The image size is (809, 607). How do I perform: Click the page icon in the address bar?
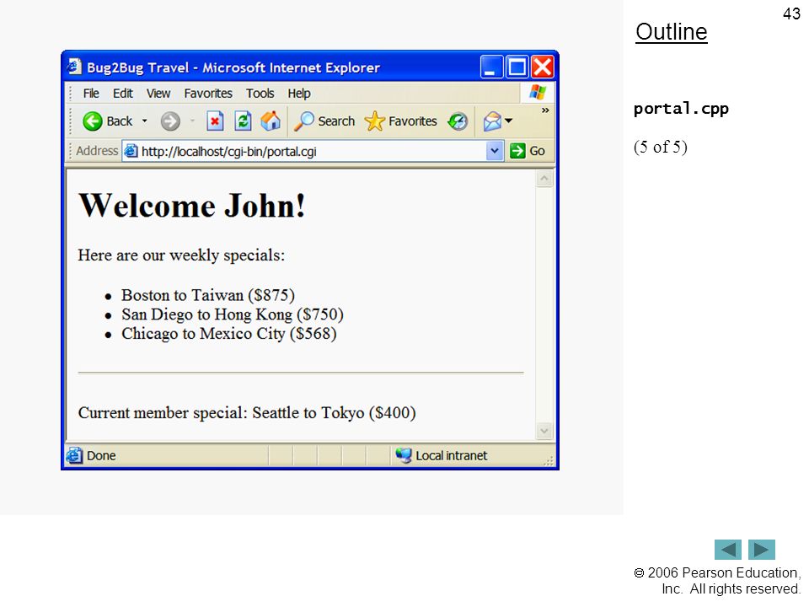[131, 151]
